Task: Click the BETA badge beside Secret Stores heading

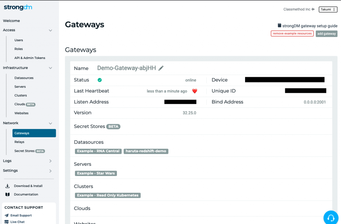Action: (113, 127)
